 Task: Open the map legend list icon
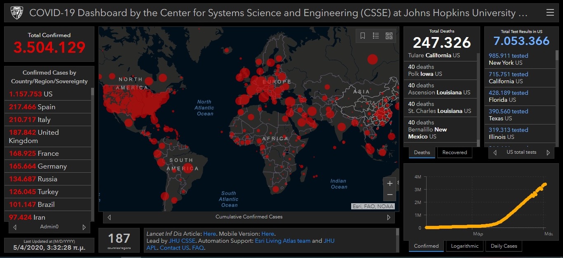(x=376, y=36)
